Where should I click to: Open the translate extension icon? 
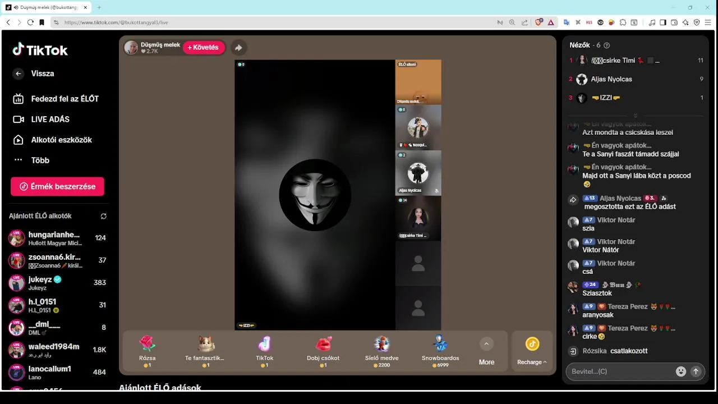coord(567,22)
